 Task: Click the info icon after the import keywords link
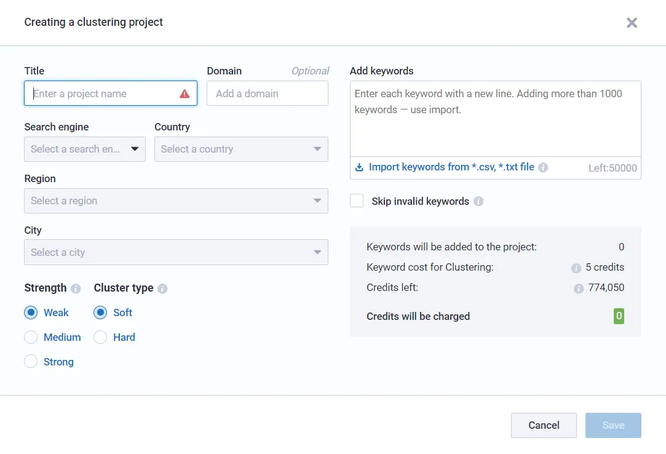click(x=543, y=167)
